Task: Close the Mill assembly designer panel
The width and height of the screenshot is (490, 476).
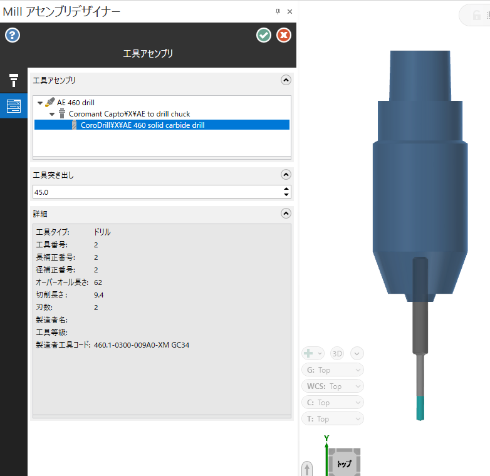Action: [289, 11]
